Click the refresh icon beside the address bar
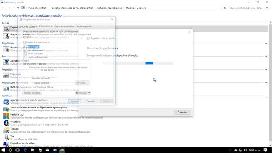Screen dimensions: 272x153 coord(225,8)
